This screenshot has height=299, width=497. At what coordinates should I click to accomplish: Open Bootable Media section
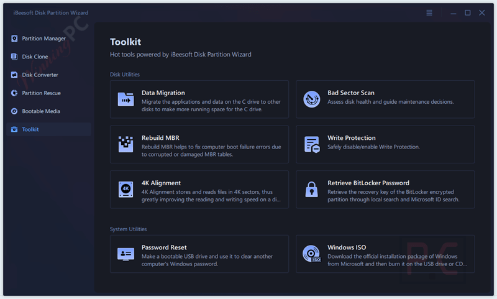[x=41, y=111]
